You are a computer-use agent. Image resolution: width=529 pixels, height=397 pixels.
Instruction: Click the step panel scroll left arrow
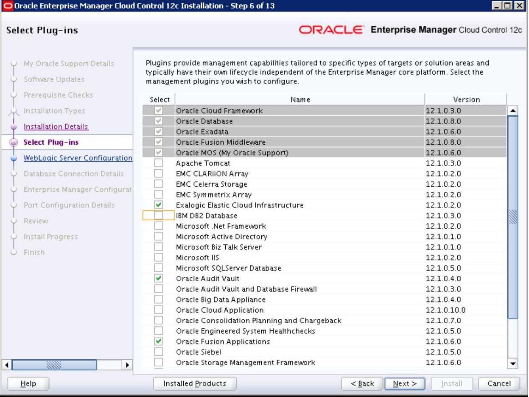click(6, 364)
